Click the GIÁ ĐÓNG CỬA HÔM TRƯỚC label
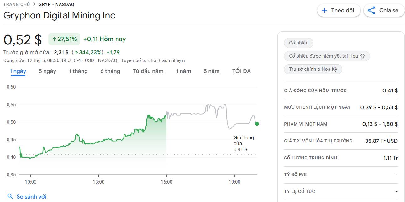This screenshot has width=405, height=202. pos(315,91)
